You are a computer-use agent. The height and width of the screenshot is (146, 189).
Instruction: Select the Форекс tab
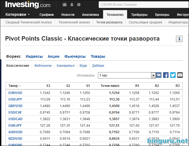pos(13,56)
